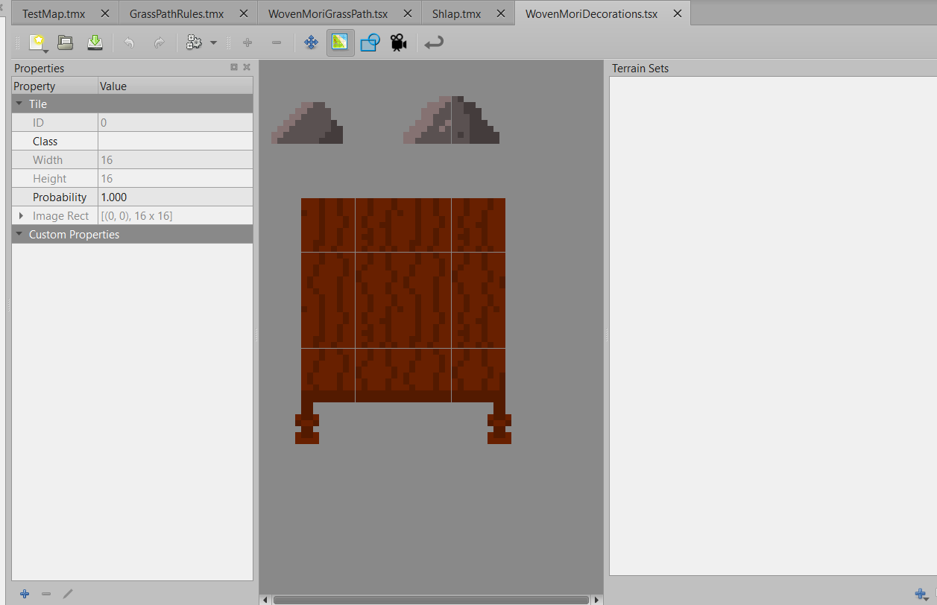This screenshot has width=937, height=605.
Task: Switch to the GrassPathRules.tmx tab
Action: pos(177,13)
